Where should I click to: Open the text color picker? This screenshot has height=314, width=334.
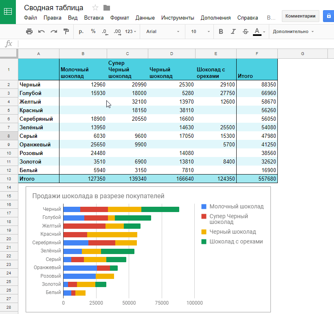pos(257,31)
